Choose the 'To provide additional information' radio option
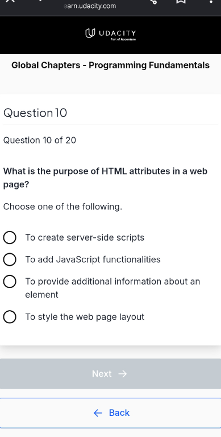Screen dimensions: 221x437 point(10,282)
